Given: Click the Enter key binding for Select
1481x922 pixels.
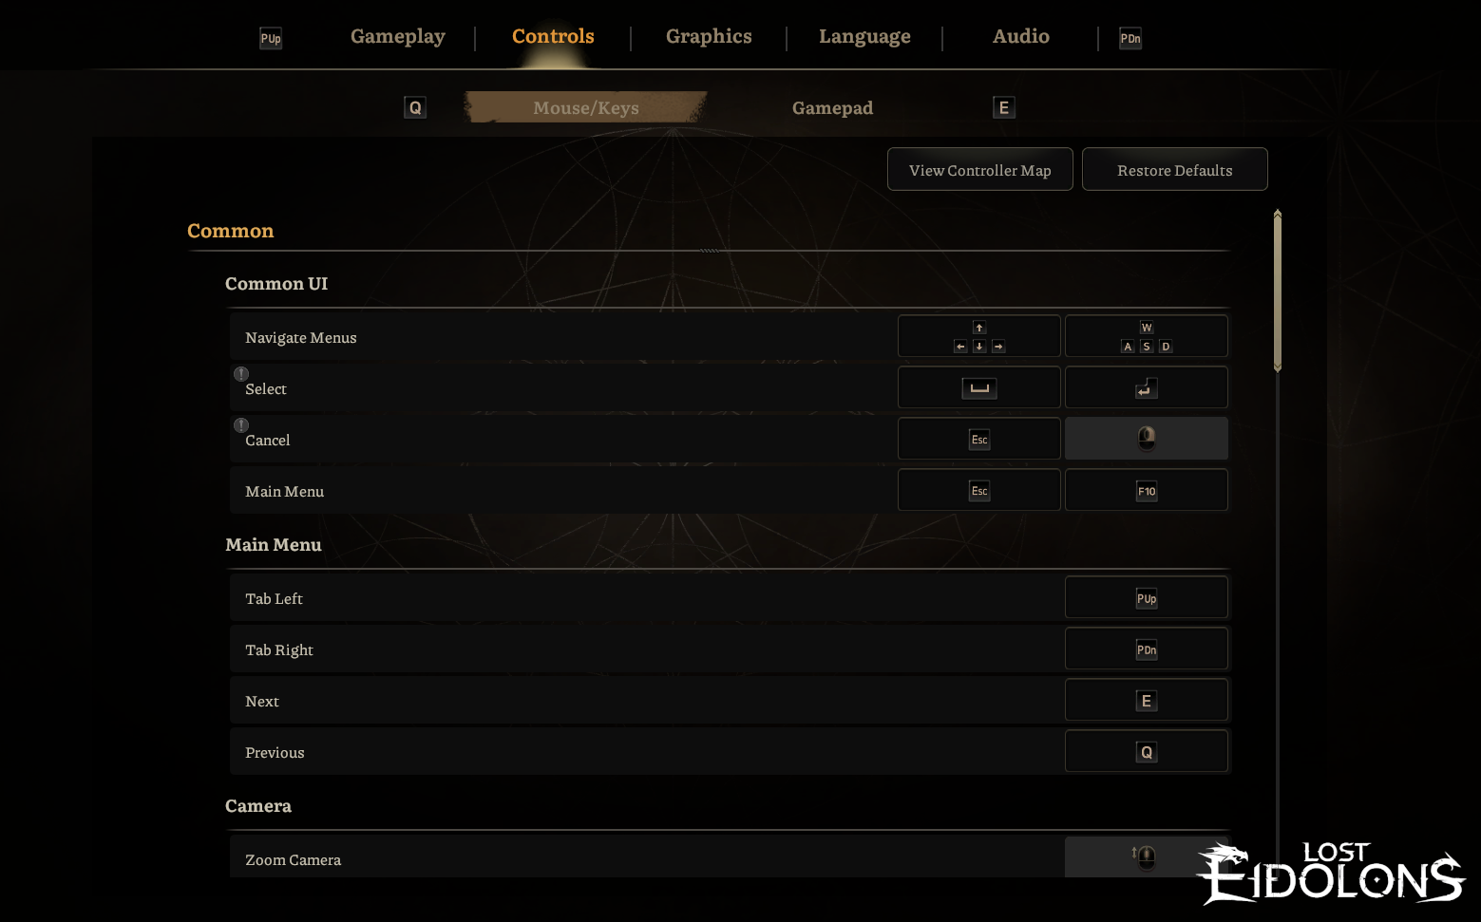Looking at the screenshot, I should tap(1146, 387).
